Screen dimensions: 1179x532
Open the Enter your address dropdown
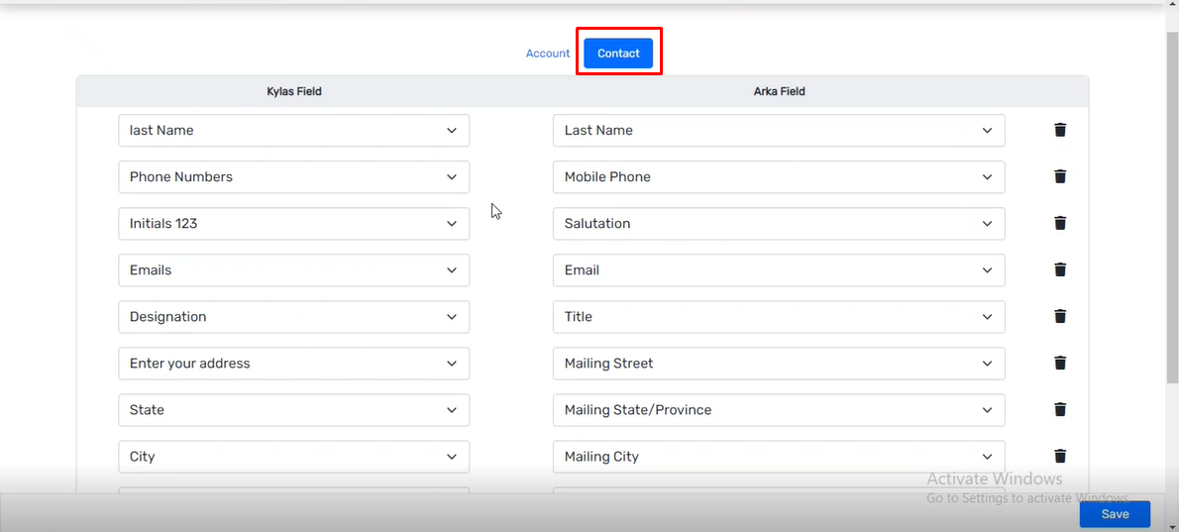pyautogui.click(x=294, y=363)
